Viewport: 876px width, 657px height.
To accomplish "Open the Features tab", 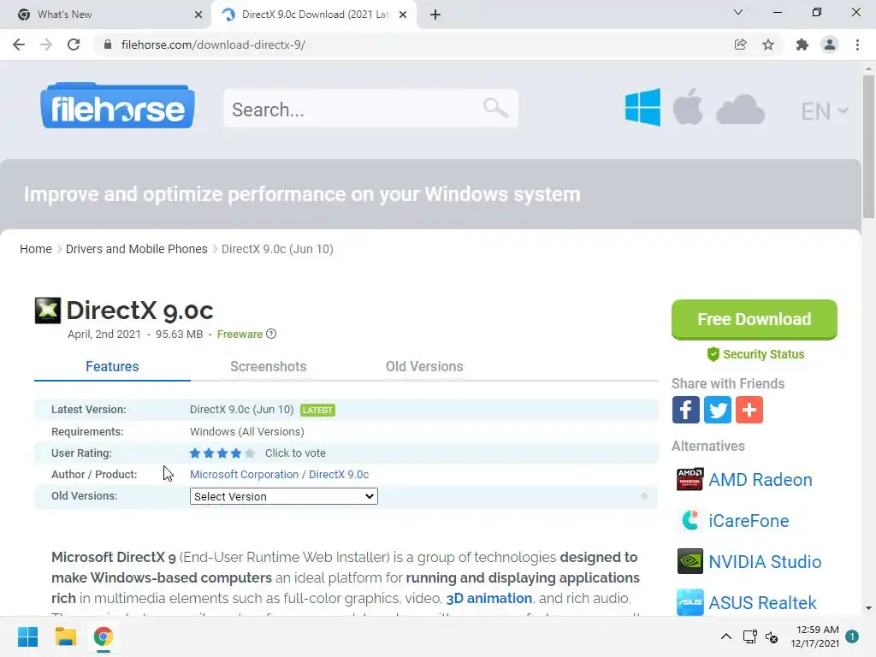I will tap(112, 366).
